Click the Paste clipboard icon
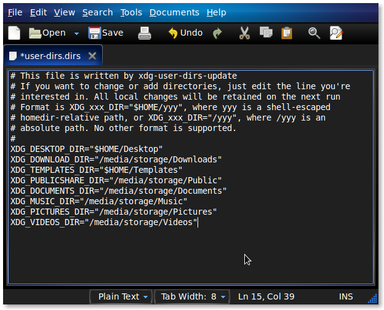The width and height of the screenshot is (384, 310). (287, 33)
